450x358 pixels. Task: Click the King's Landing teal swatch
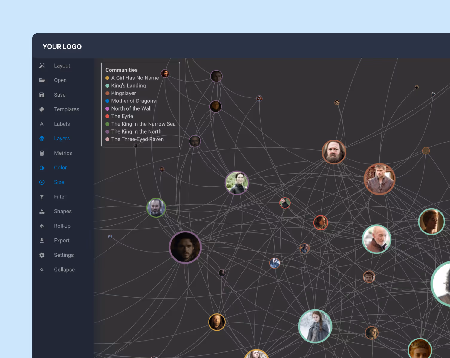click(x=107, y=86)
